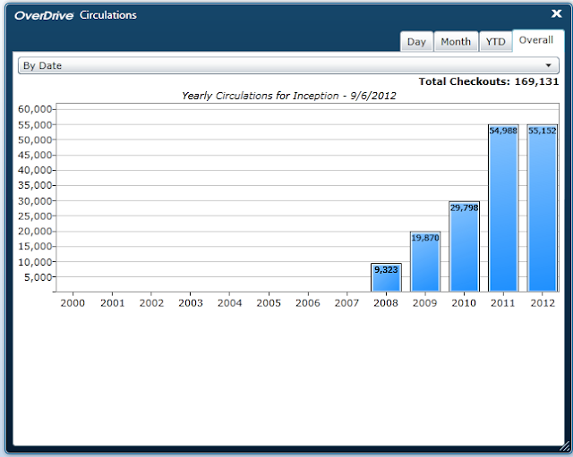Image resolution: width=573 pixels, height=457 pixels.
Task: Click the 2007 x-axis label
Action: point(346,303)
